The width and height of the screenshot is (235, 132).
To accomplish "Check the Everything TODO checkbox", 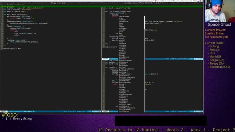I will tap(8, 119).
